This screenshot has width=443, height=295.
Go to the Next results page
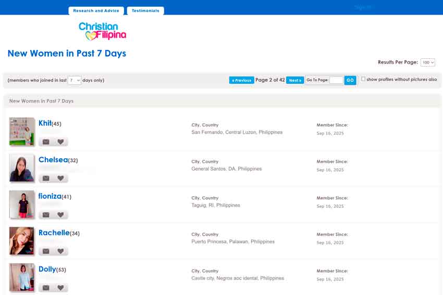coord(295,80)
